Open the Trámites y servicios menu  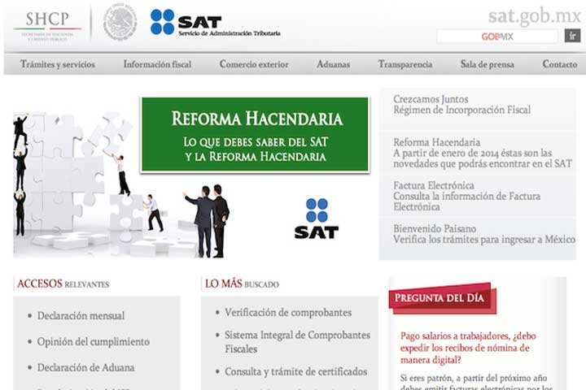pos(58,64)
